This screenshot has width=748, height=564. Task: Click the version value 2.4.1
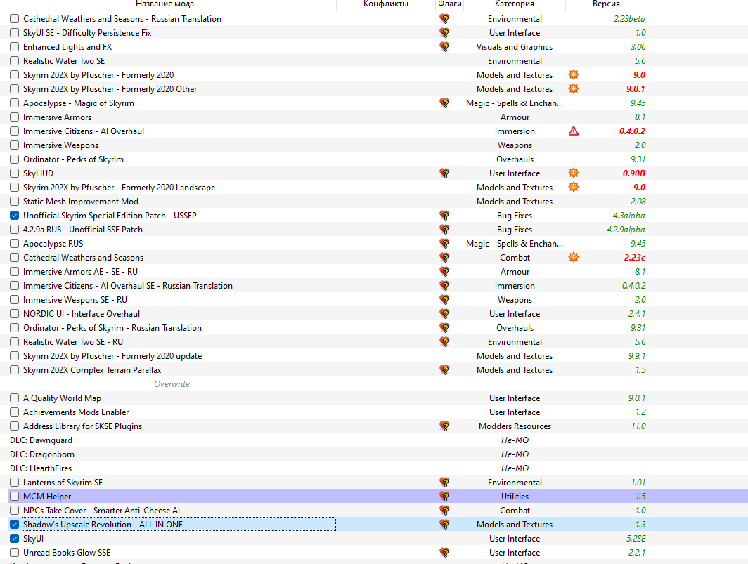[x=637, y=314]
